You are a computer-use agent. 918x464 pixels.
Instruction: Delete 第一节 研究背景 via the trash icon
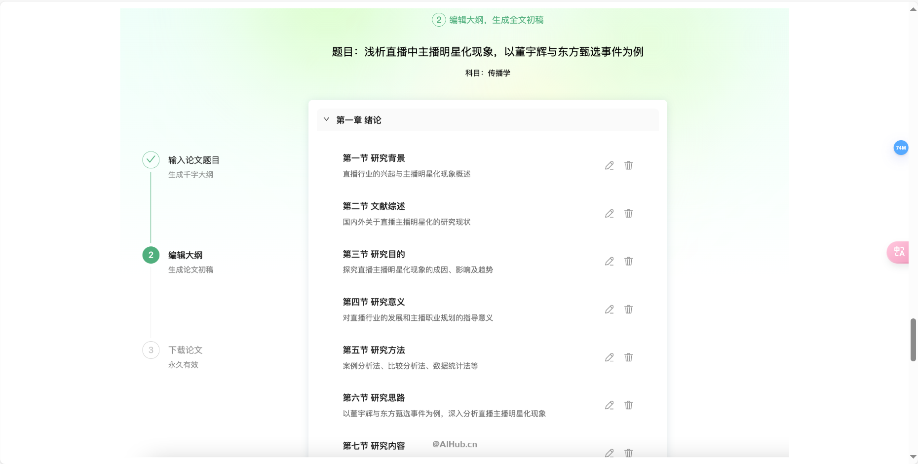(x=628, y=165)
